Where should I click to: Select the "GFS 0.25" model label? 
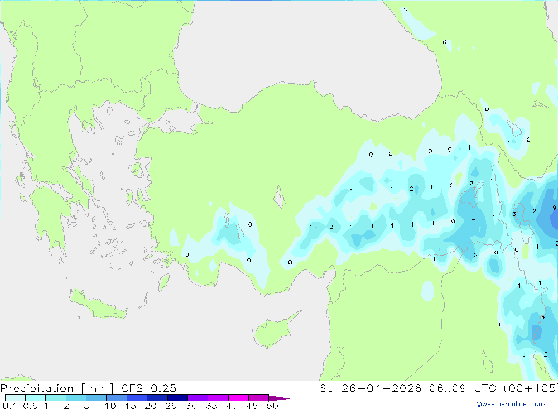click(149, 388)
